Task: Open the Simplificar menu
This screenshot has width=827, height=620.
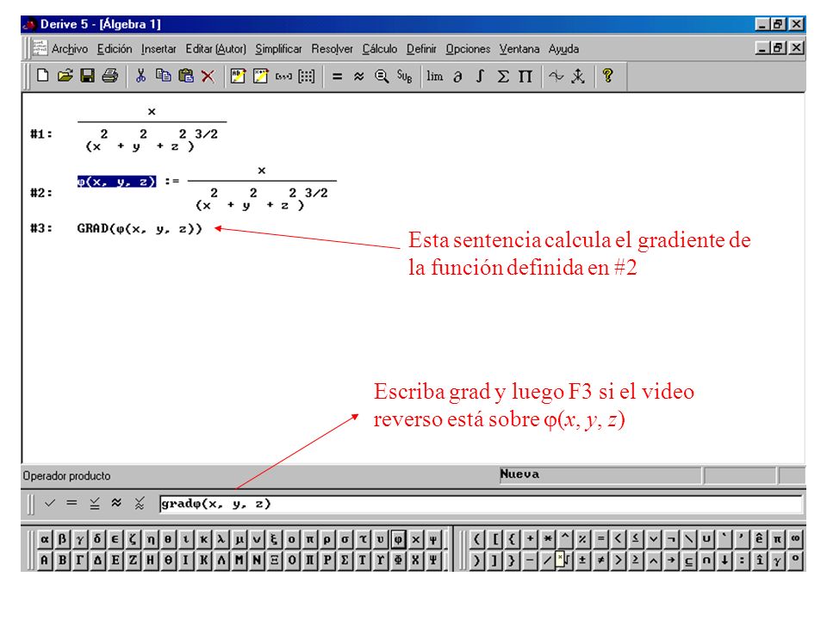Action: (278, 49)
